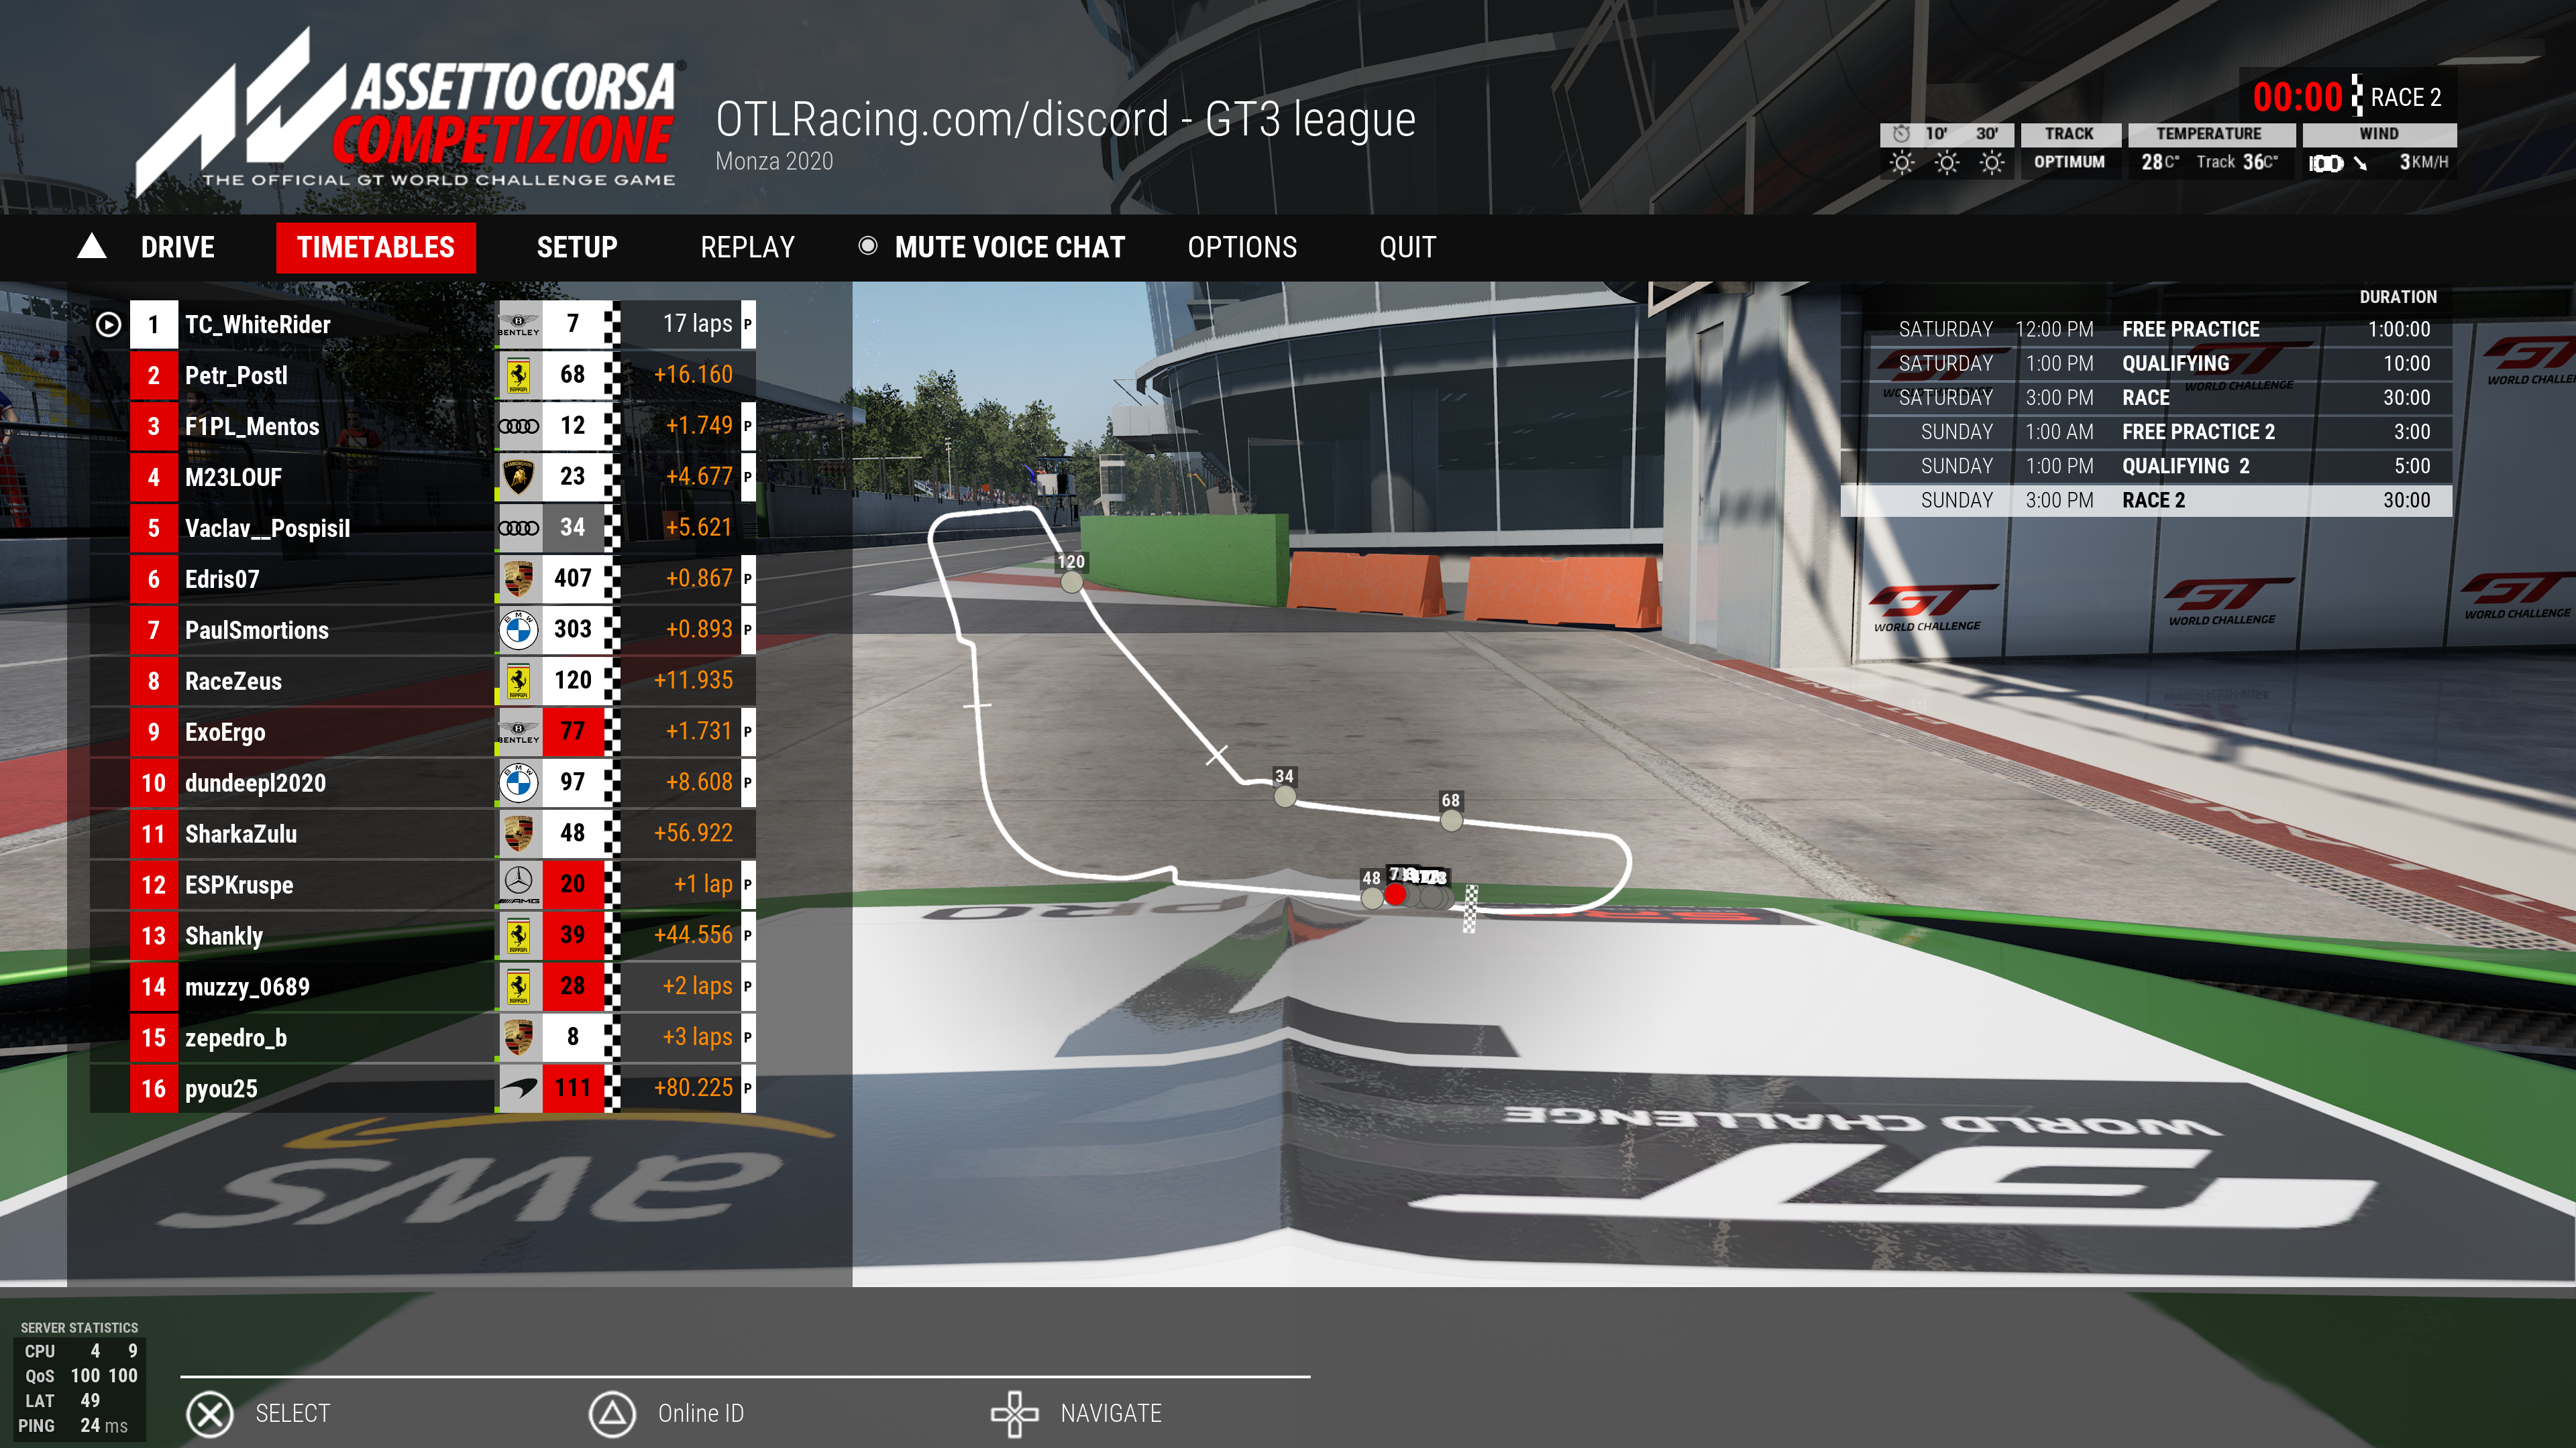
Task: Click the Mercedes-AMG logo for car 20
Action: tap(519, 884)
